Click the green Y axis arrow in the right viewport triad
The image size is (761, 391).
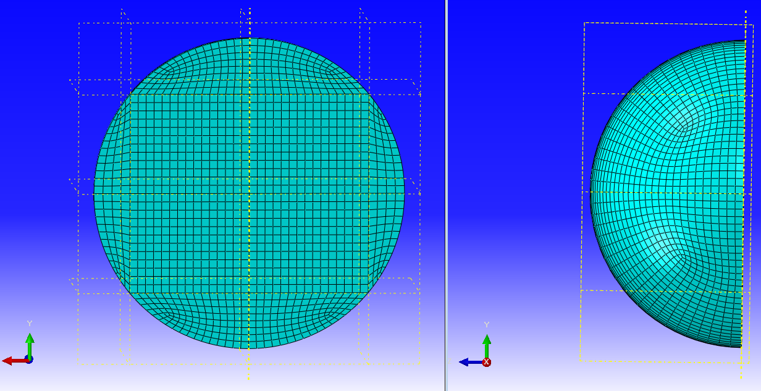click(486, 347)
